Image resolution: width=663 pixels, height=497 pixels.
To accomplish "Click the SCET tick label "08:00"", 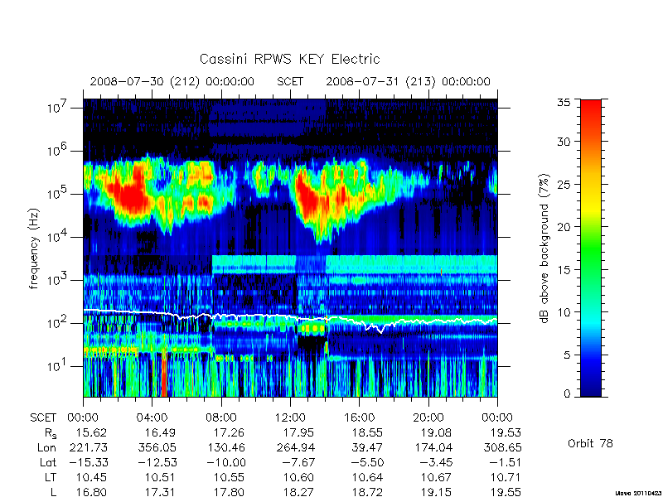I will (221, 418).
